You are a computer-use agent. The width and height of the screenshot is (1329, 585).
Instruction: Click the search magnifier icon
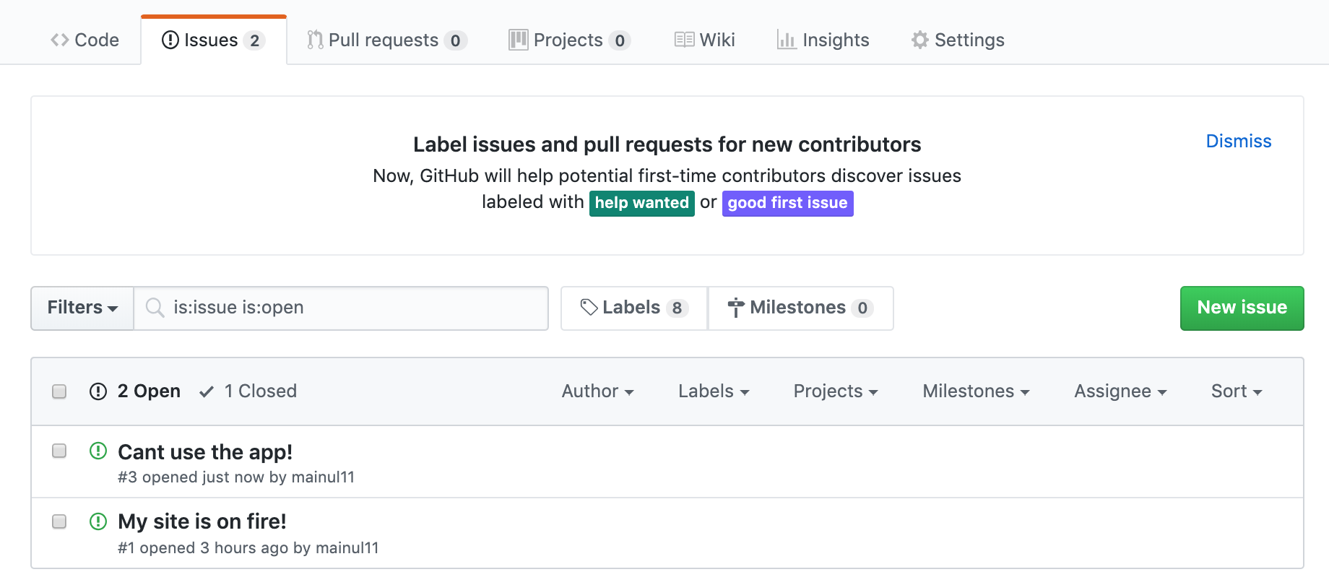(x=155, y=308)
